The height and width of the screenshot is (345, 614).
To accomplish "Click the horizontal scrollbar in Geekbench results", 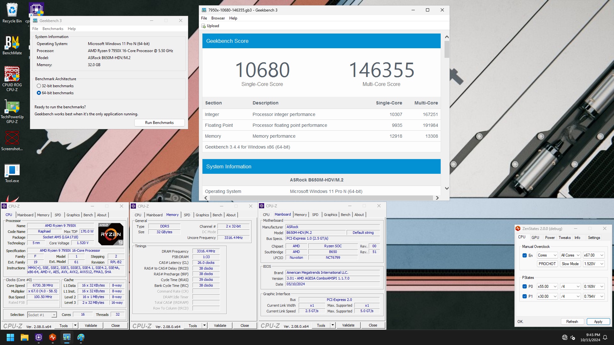I will point(321,198).
